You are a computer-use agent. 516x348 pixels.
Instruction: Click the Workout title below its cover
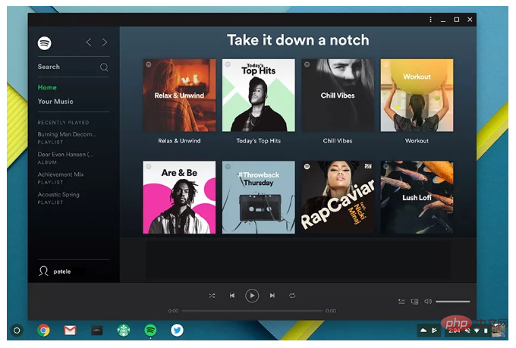(417, 141)
